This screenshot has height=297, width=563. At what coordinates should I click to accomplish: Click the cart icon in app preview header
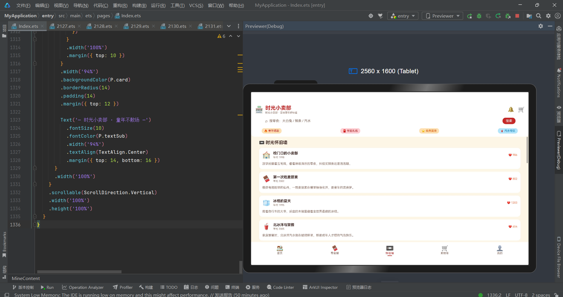click(x=521, y=109)
